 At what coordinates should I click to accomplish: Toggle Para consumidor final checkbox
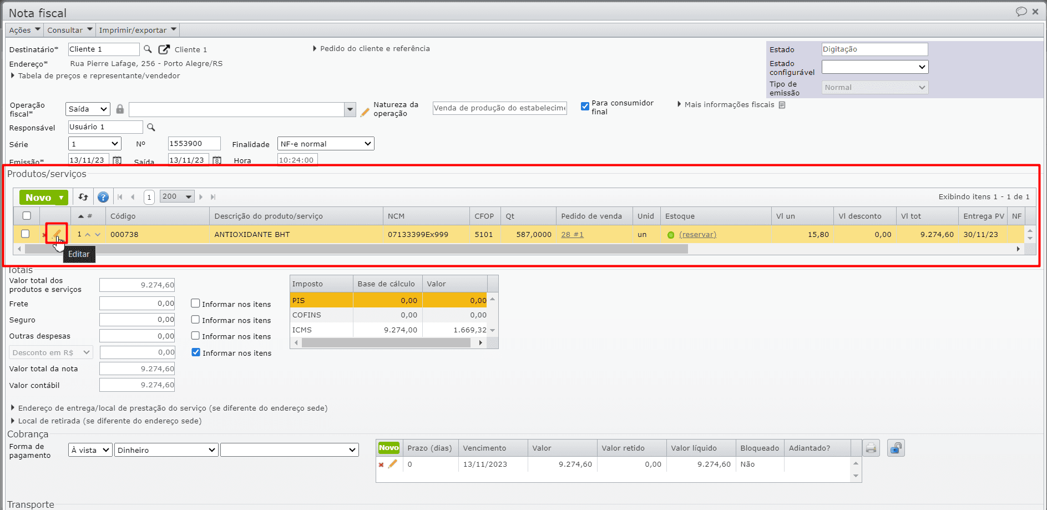tap(585, 106)
